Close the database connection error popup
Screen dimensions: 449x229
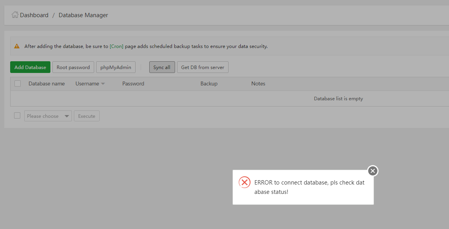click(373, 171)
